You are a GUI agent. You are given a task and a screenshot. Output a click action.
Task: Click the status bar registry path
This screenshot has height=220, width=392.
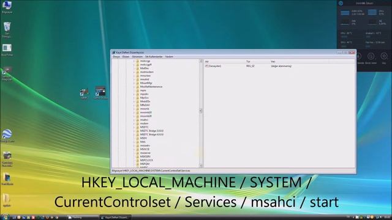(151, 170)
